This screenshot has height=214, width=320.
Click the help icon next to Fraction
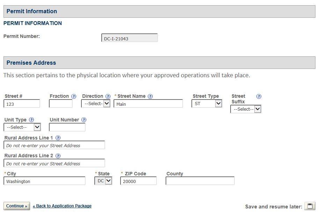74,96
